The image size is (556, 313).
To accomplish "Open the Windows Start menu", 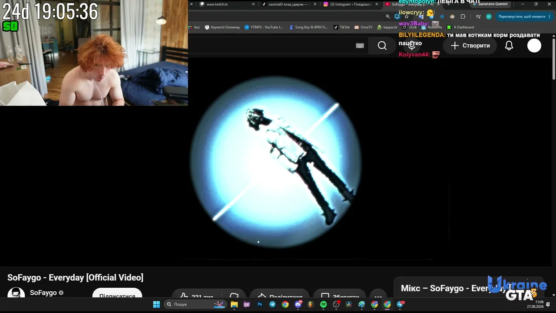I will pos(156,304).
